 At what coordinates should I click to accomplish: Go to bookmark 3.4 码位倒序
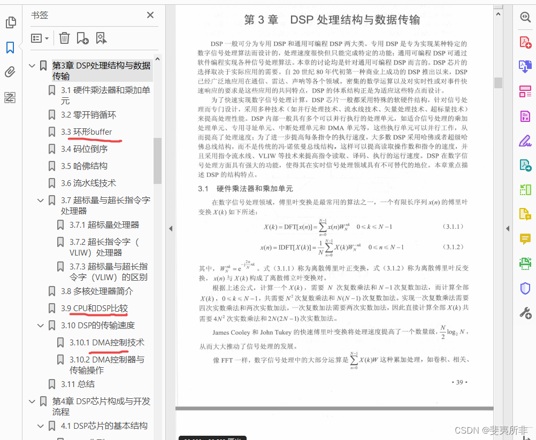click(x=84, y=149)
